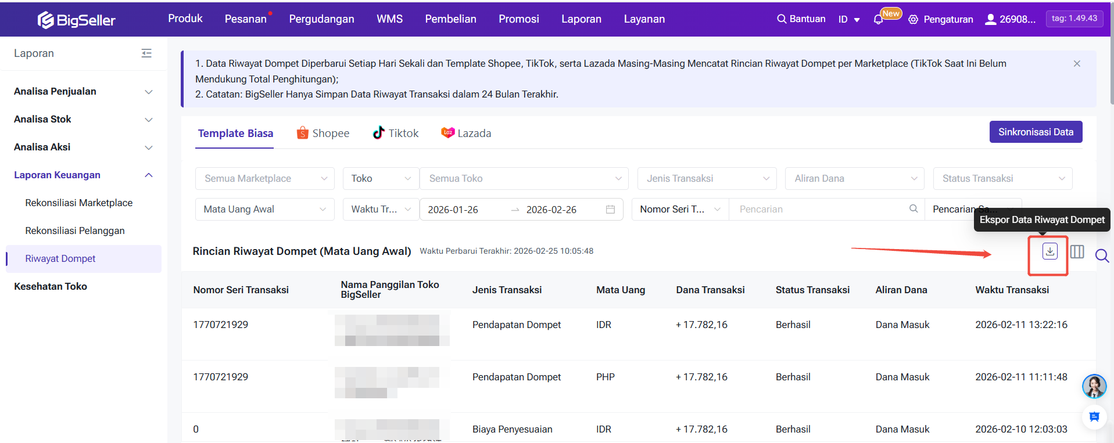Open the notification bell icon
This screenshot has height=443, width=1114.
(x=878, y=20)
